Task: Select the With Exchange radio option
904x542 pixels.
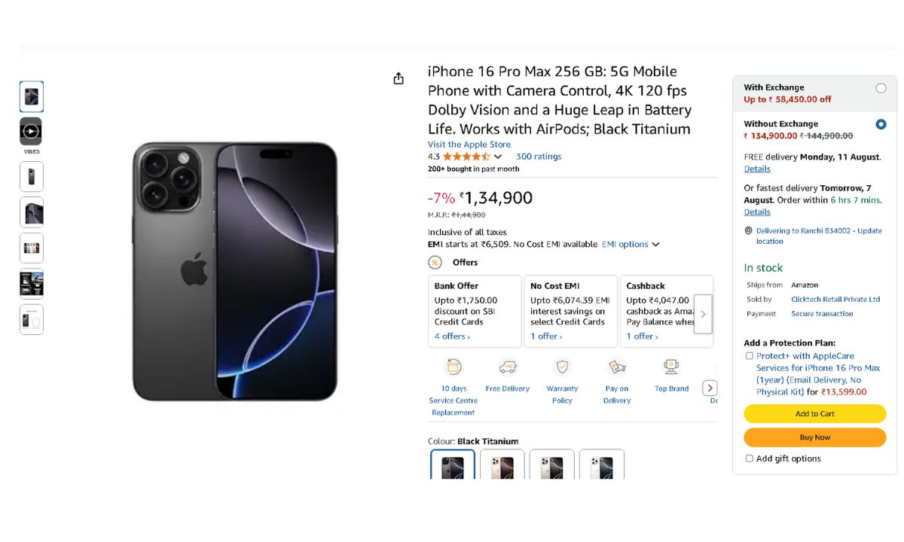Action: click(881, 88)
